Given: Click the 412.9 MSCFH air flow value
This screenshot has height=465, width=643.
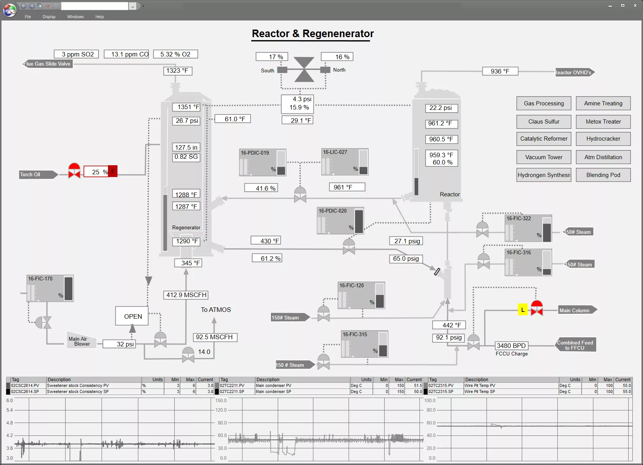Looking at the screenshot, I should click(x=186, y=295).
